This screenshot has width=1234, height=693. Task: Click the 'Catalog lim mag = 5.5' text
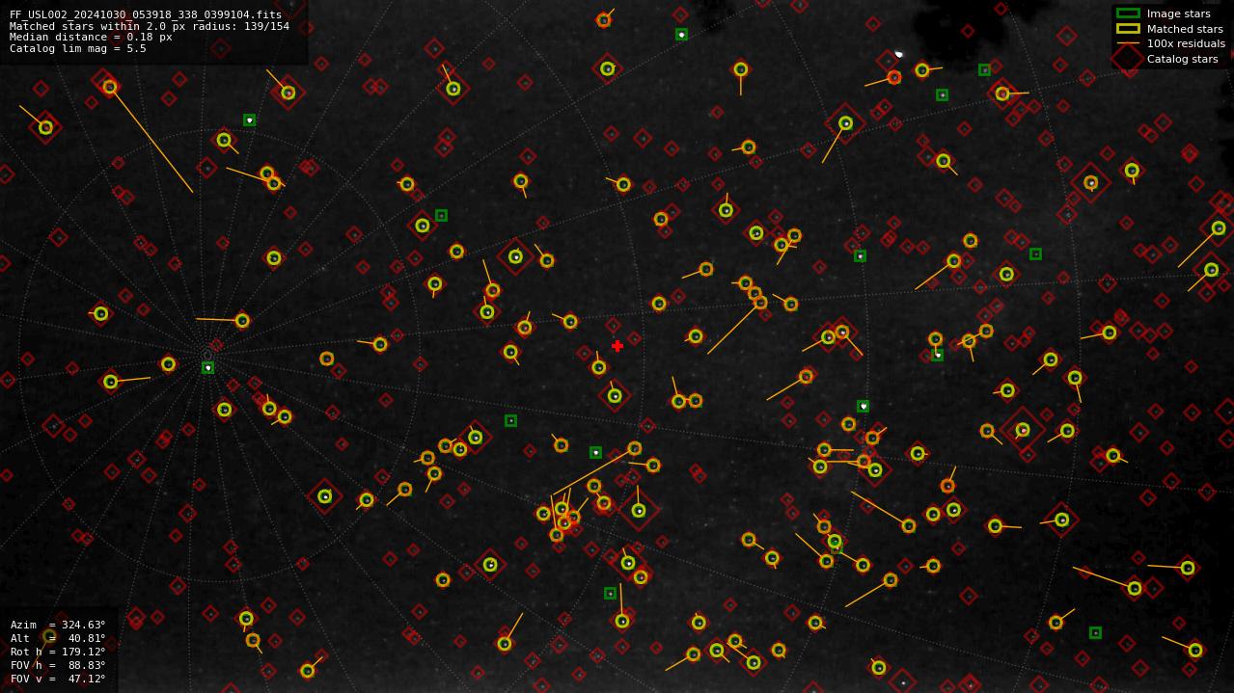click(78, 48)
